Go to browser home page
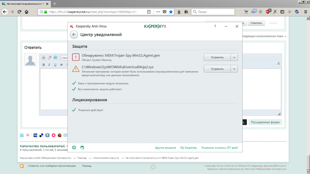This screenshot has height=174, width=310. [26, 12]
